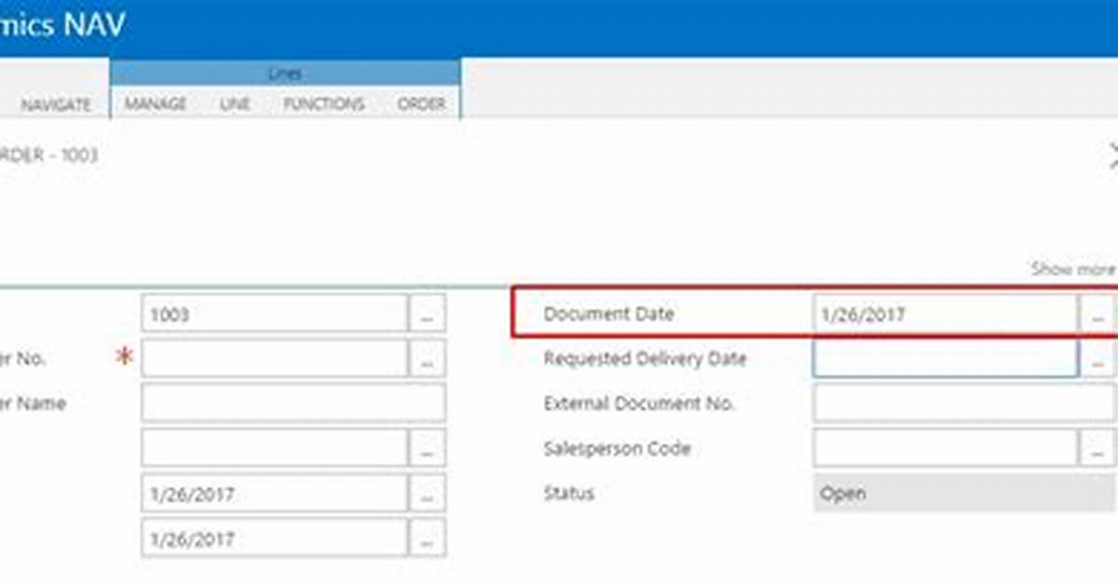Viewport: 1118px width, 585px height.
Task: Select the ORDER ribbon tab
Action: click(422, 103)
